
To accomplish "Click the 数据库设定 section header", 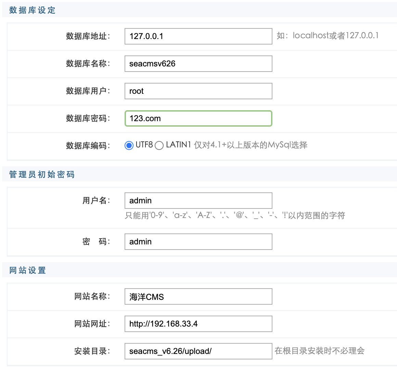I will click(32, 10).
